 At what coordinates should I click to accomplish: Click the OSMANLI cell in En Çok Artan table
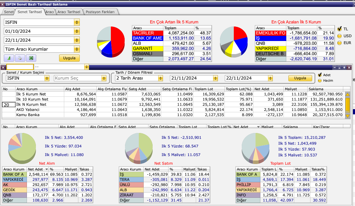147,54
